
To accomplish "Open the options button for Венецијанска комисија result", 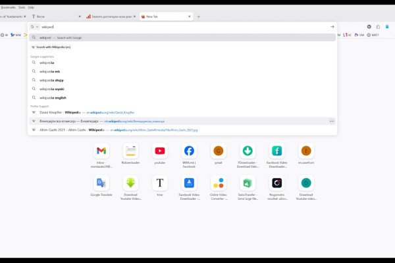I will [332, 121].
